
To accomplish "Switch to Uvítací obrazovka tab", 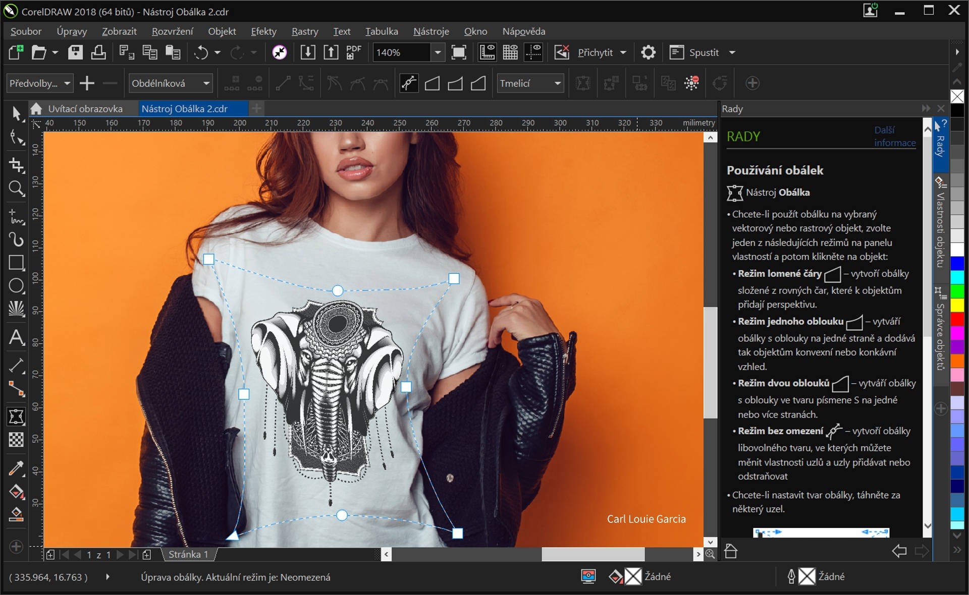I will 85,108.
